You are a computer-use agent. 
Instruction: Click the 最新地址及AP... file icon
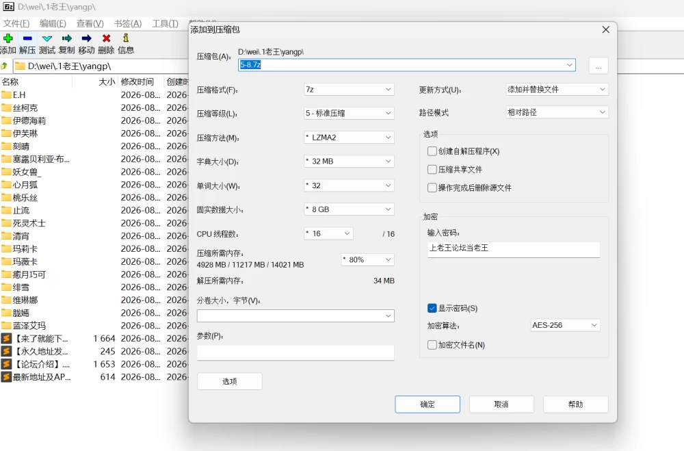6,377
